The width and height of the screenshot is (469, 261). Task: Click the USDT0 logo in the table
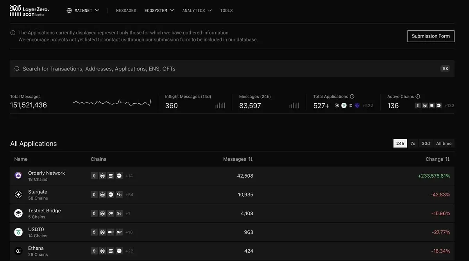pos(18,232)
